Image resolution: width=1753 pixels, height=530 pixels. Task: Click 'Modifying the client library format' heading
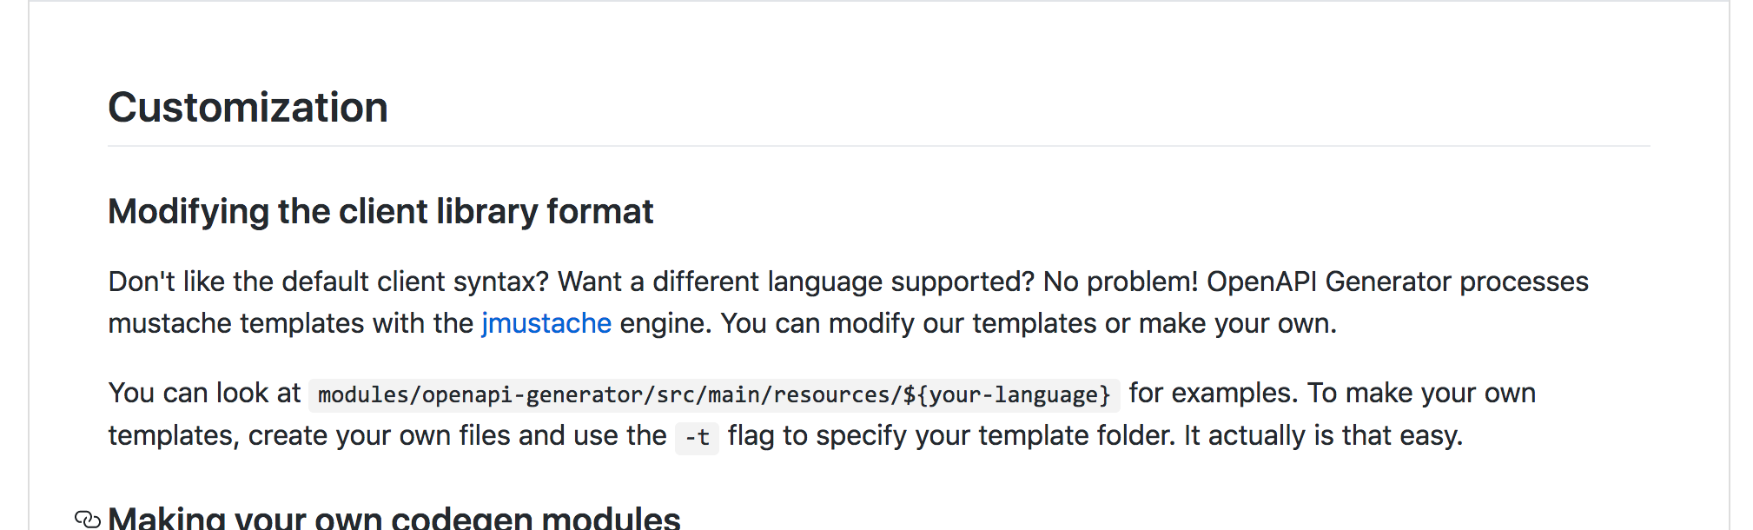pos(380,212)
